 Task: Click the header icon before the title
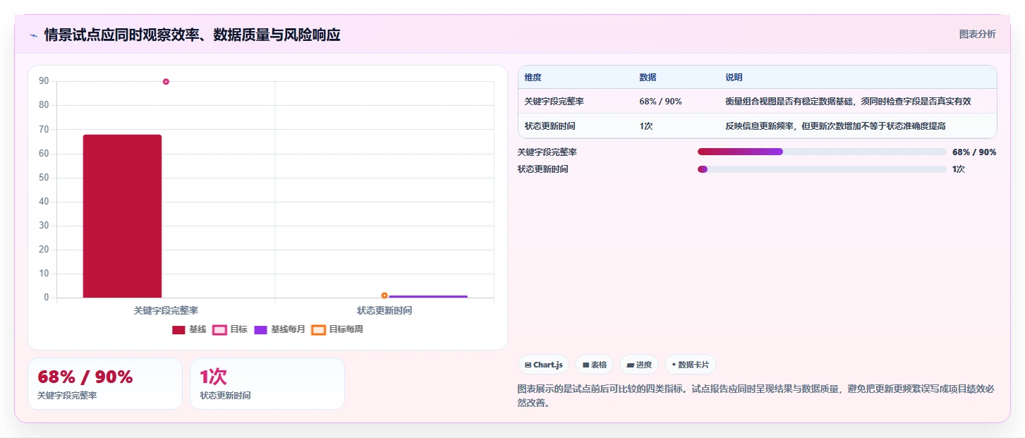(33, 35)
